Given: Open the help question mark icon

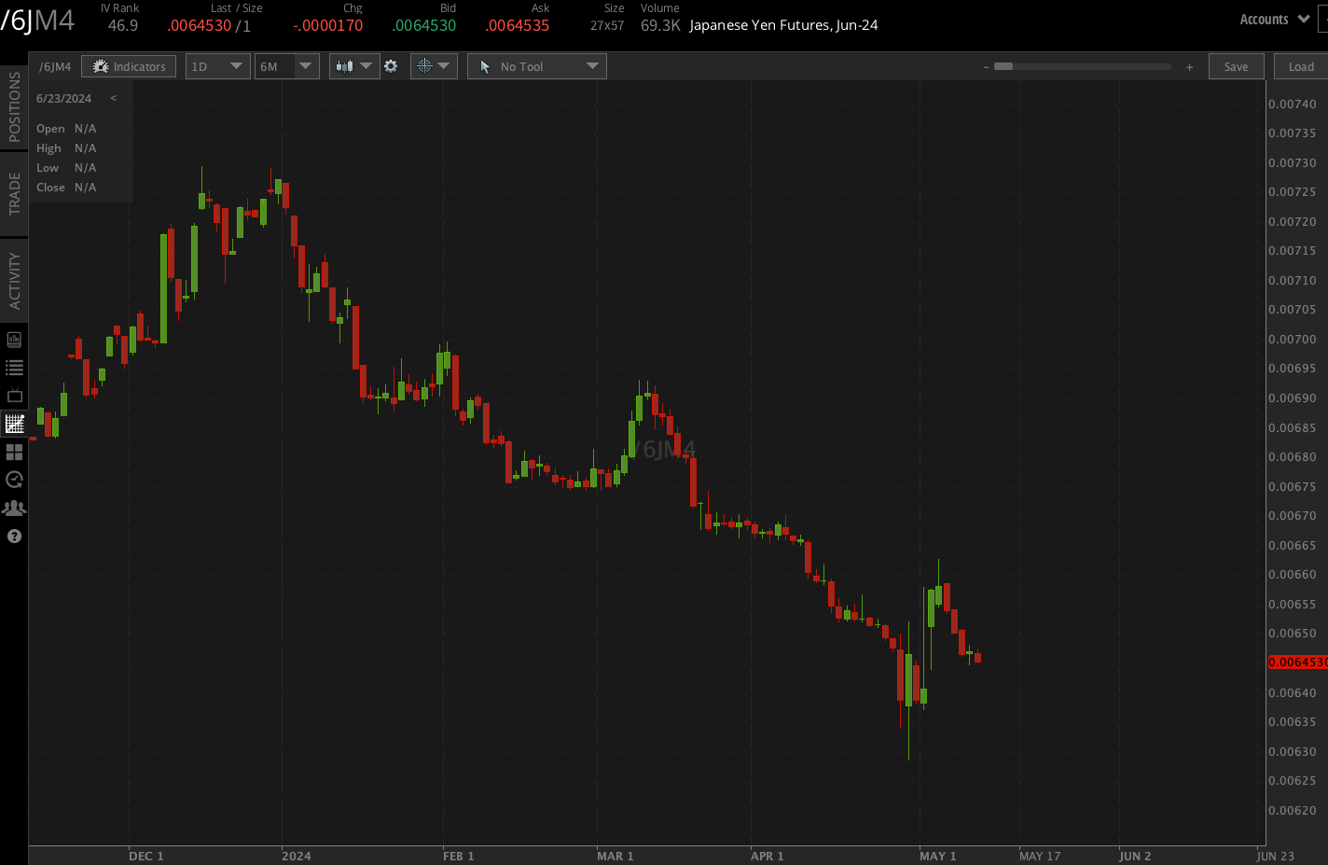Looking at the screenshot, I should tap(14, 537).
